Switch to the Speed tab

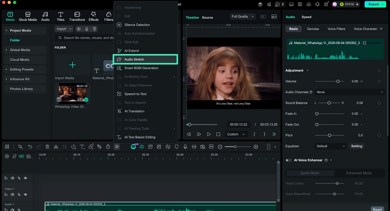click(x=306, y=17)
